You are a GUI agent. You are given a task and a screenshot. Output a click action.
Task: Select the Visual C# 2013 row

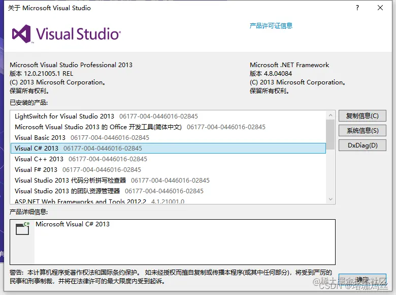tap(168, 148)
